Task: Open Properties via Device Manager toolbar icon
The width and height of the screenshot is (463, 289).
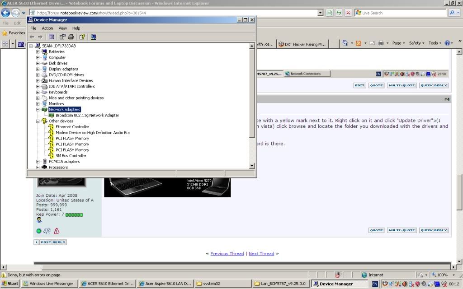Action: 62,37
